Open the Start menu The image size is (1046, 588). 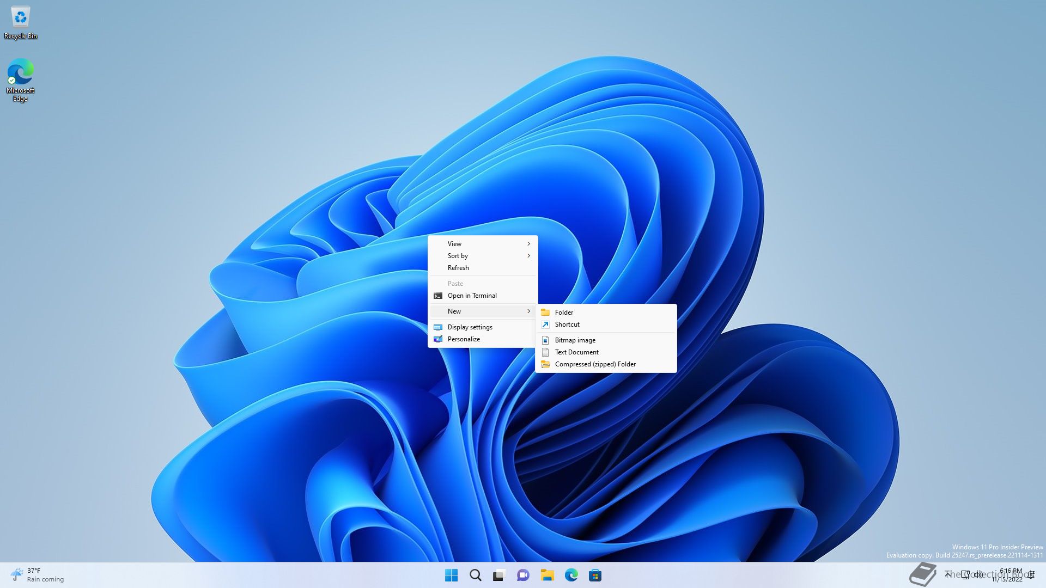coord(451,575)
